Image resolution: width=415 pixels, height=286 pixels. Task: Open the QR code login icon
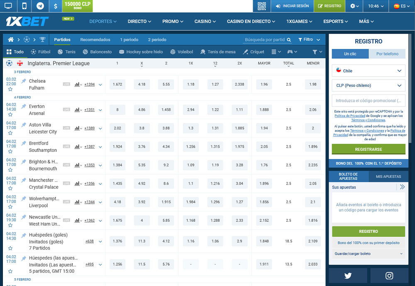pyautogui.click(x=262, y=6)
